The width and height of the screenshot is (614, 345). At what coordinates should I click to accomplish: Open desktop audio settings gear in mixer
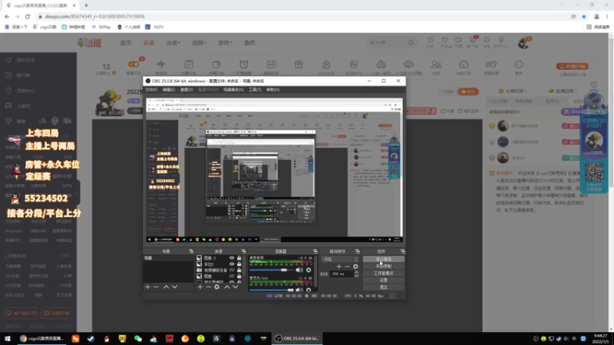309,270
